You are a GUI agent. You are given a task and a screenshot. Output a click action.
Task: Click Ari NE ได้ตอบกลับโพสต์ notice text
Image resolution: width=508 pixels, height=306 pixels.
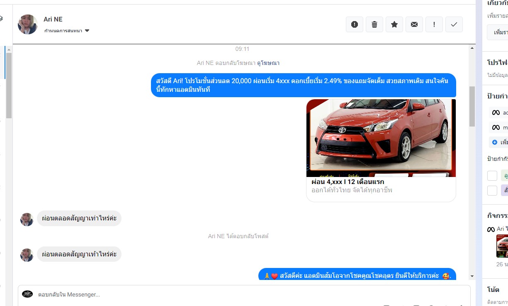click(x=238, y=236)
